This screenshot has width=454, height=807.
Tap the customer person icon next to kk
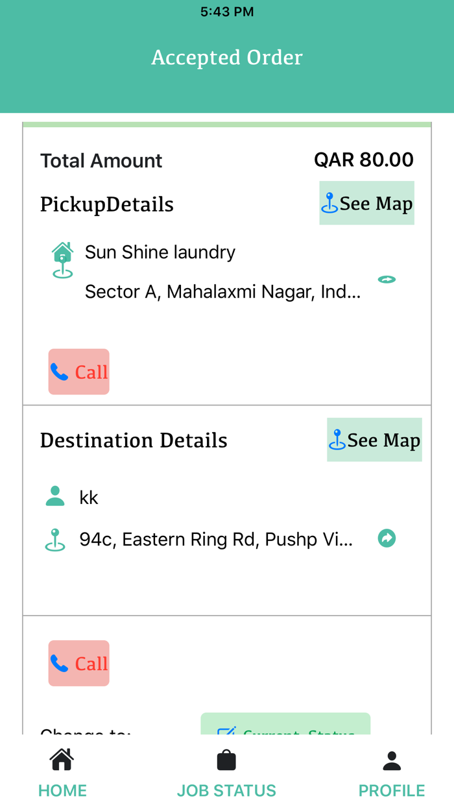[55, 496]
